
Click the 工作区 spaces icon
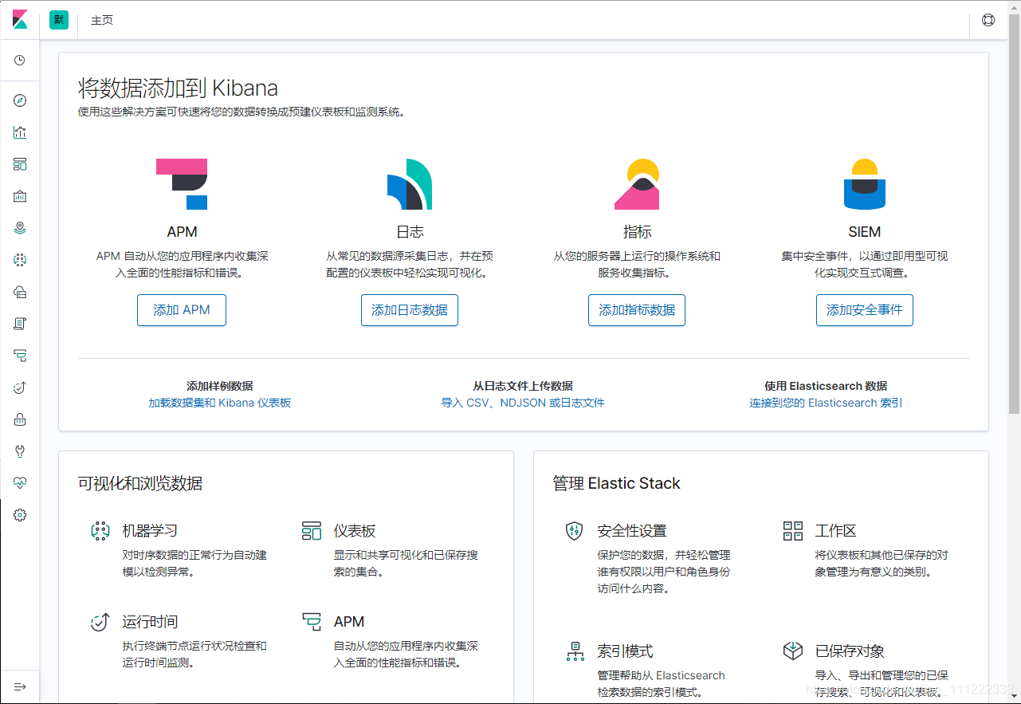(793, 531)
